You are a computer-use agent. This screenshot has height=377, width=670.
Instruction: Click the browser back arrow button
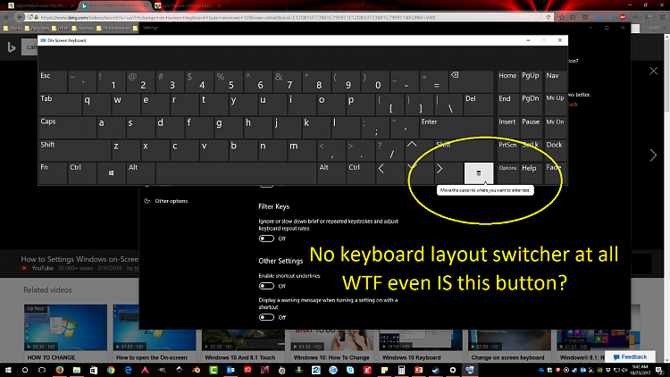tap(20, 17)
